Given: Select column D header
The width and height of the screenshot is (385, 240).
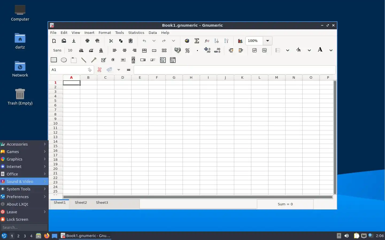Looking at the screenshot, I should (x=123, y=78).
